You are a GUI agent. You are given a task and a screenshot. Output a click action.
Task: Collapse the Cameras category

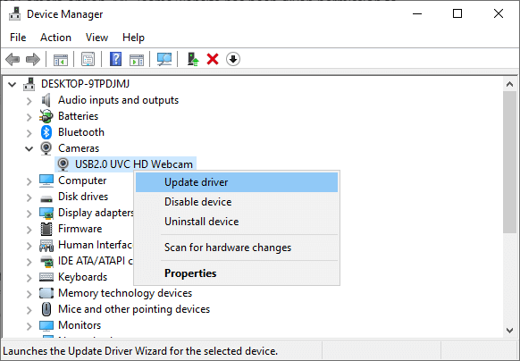click(x=29, y=148)
